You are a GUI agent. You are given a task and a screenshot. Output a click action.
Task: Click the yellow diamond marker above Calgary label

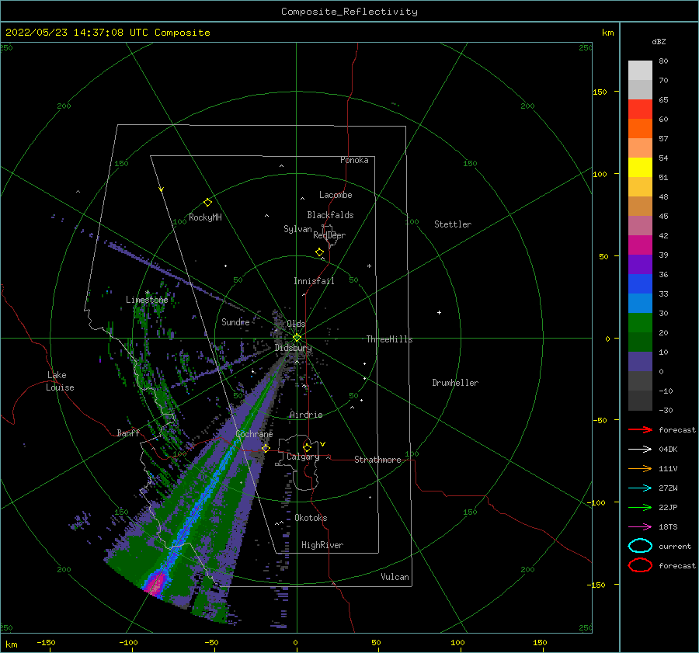pos(307,447)
